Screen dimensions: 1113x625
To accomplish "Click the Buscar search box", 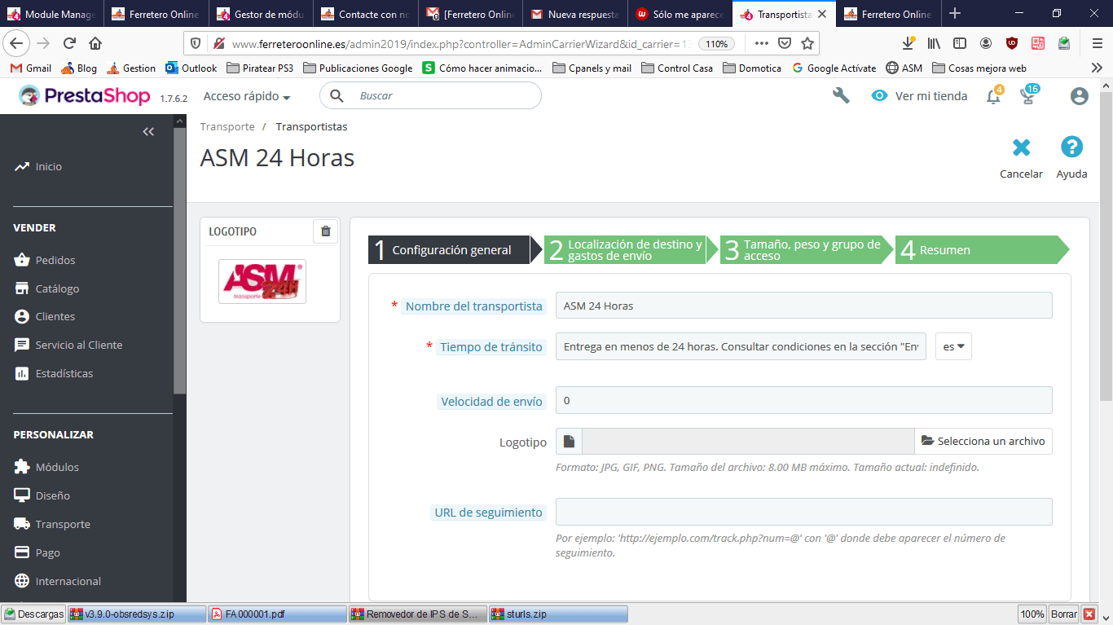I will point(430,96).
